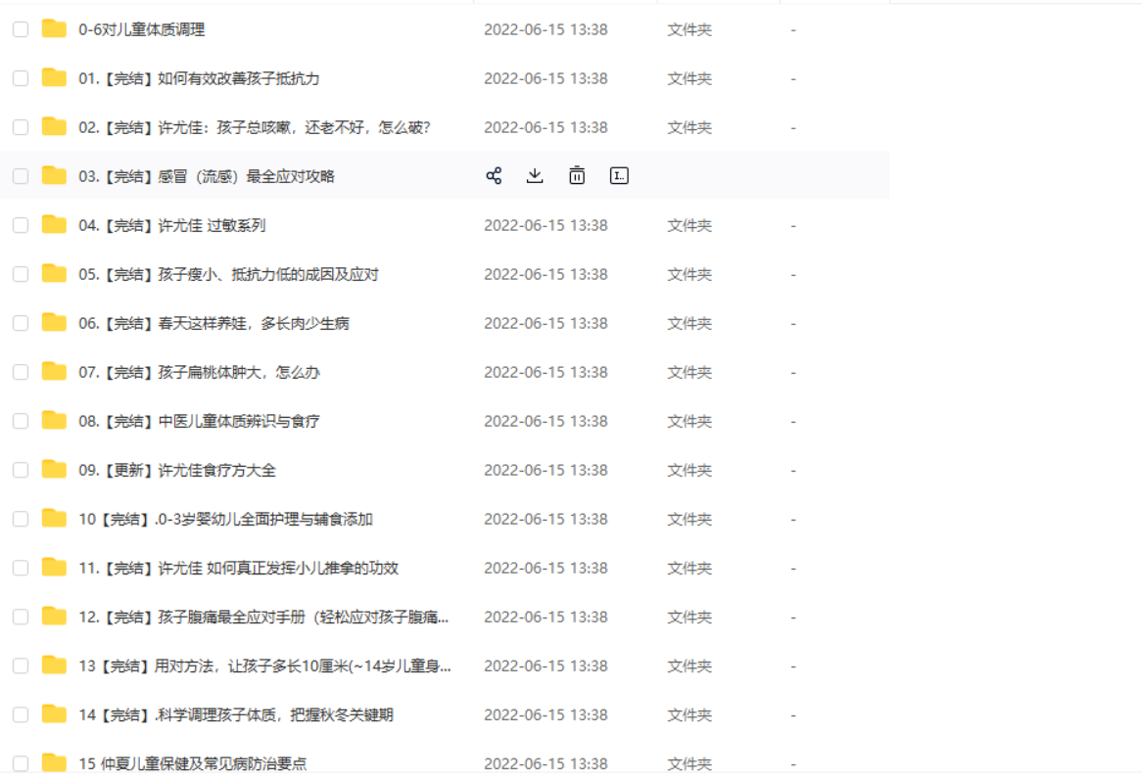
Task: Click 文件夹 type in 09. 食疗方大全 row
Action: 689,470
